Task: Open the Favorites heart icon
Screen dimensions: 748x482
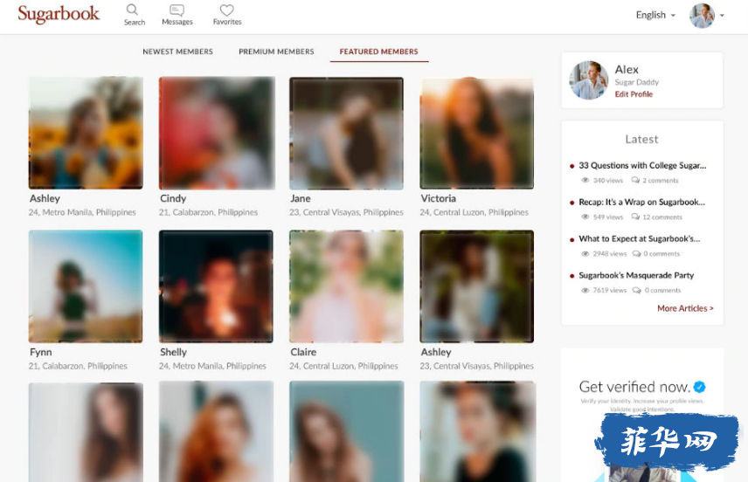Action: tap(227, 10)
